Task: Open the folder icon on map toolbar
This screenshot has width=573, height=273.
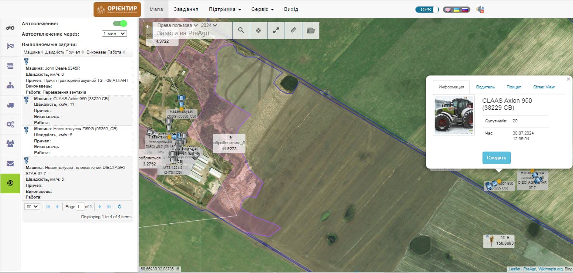Action: pos(310,30)
